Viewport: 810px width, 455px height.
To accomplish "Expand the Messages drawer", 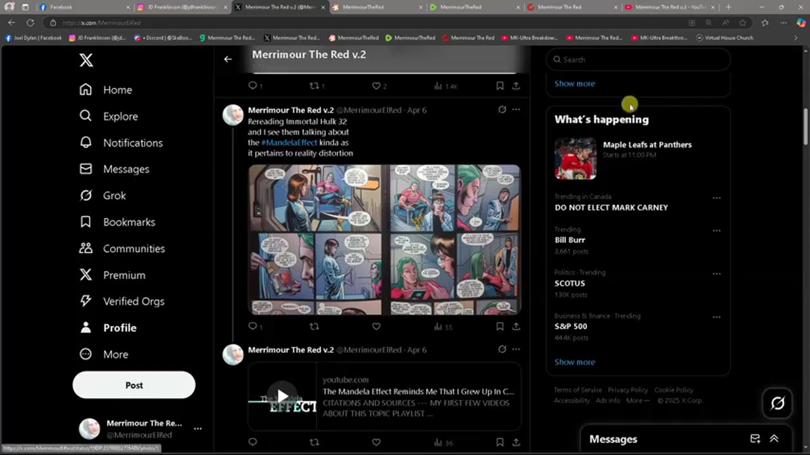I will point(774,439).
